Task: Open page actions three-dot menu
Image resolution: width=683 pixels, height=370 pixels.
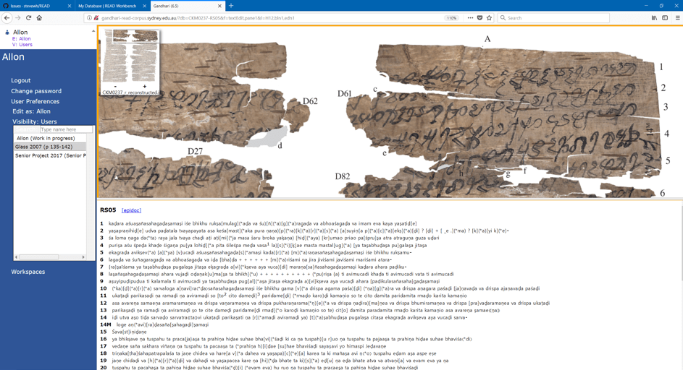Action: point(470,18)
